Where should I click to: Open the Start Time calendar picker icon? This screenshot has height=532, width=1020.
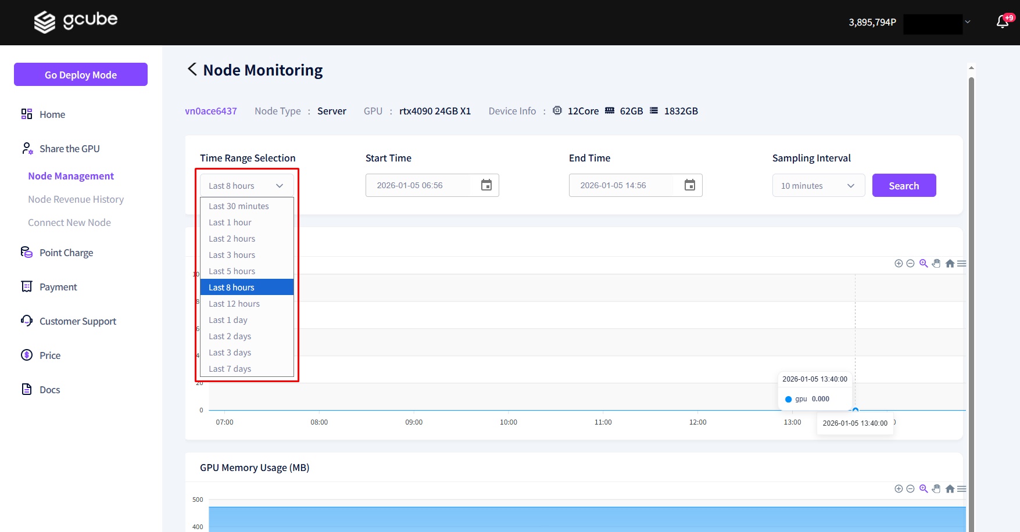pyautogui.click(x=486, y=185)
